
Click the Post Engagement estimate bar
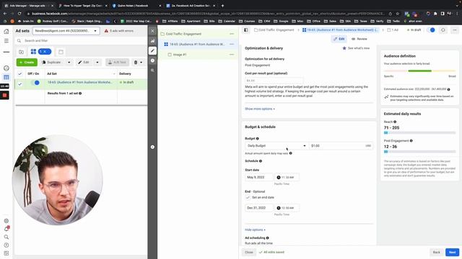tap(419, 152)
